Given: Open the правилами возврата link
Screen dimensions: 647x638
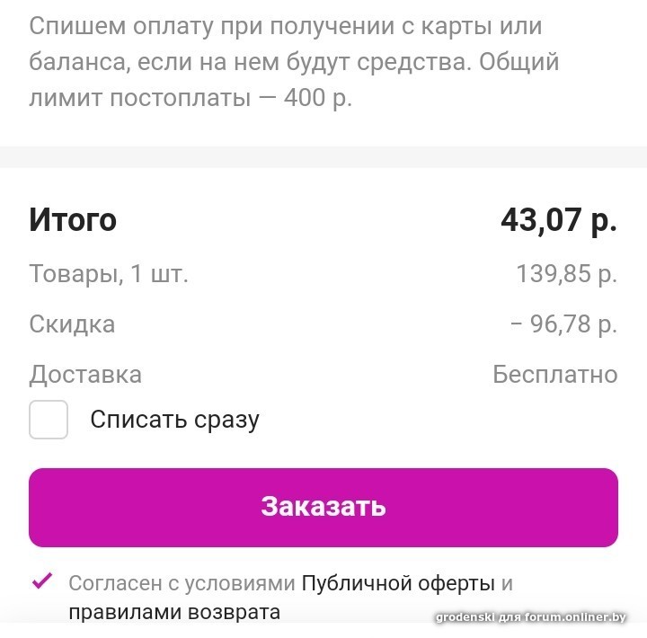Looking at the screenshot, I should [174, 612].
